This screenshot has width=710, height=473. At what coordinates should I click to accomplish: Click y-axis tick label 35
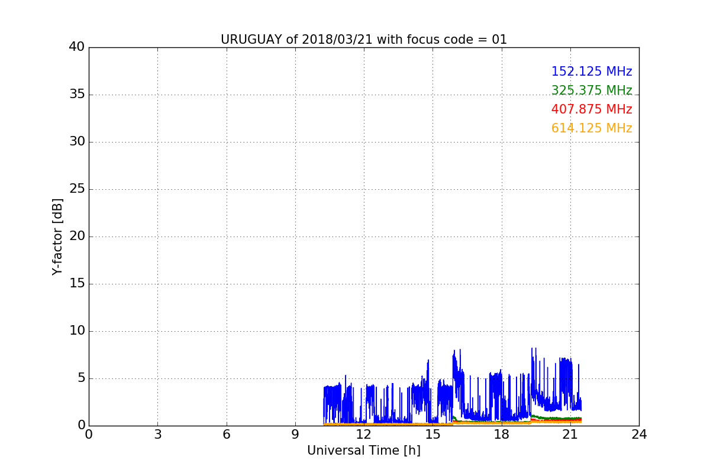point(77,95)
